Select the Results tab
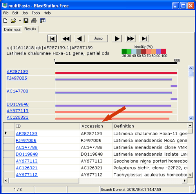196x194 pixels. click(30, 29)
